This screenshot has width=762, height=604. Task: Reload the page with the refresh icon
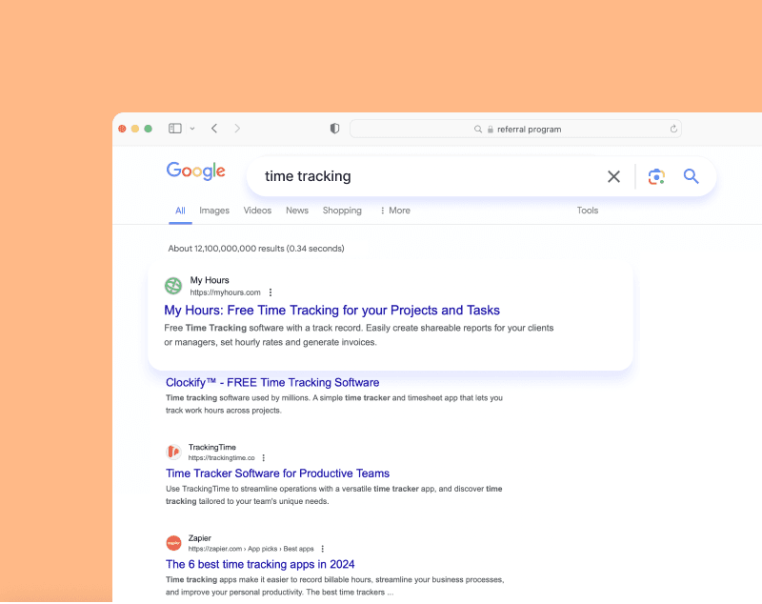coord(673,129)
